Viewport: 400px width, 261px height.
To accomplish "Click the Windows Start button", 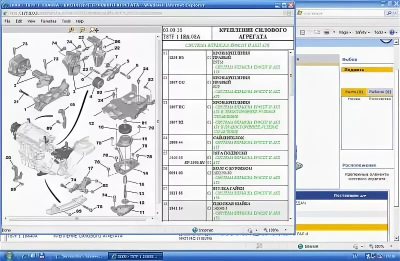I will (x=9, y=256).
